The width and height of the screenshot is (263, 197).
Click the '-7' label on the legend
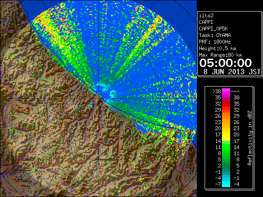(x=218, y=184)
